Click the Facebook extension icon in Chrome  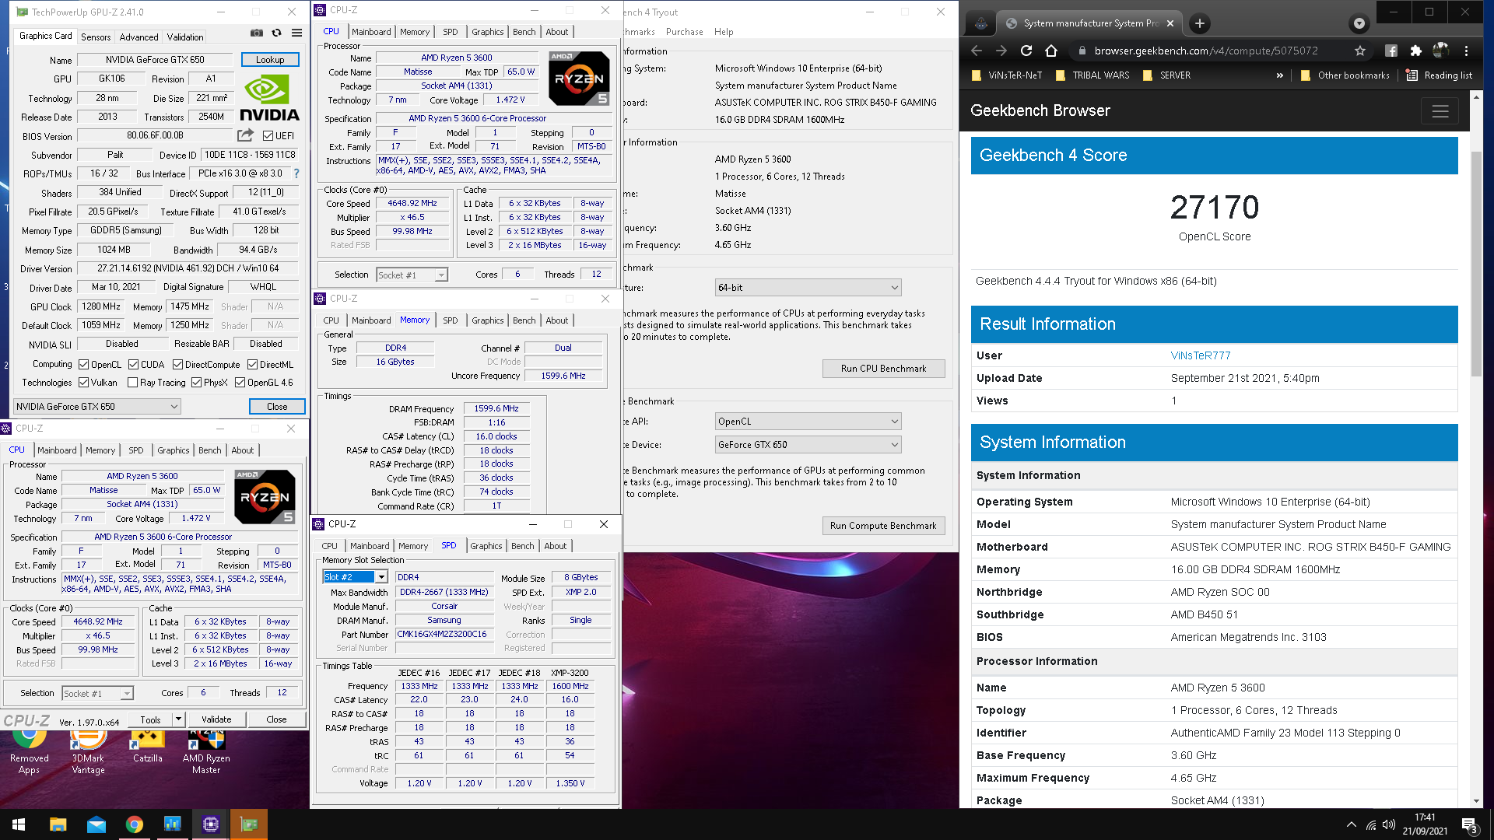1391,51
